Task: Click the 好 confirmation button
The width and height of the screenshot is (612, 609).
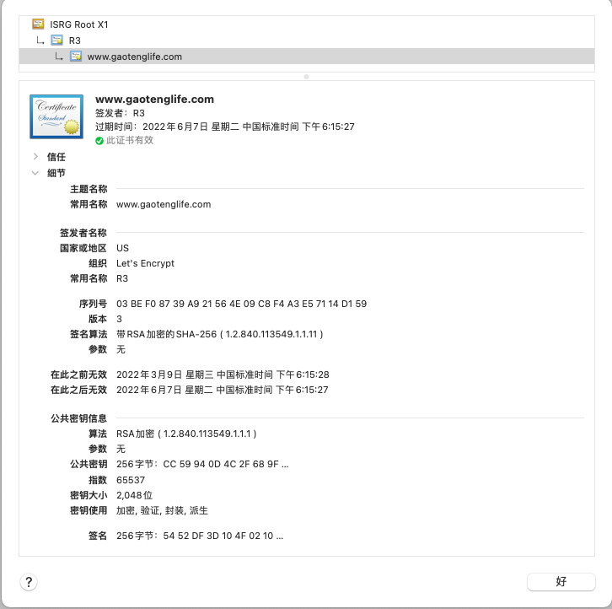Action: point(561,582)
